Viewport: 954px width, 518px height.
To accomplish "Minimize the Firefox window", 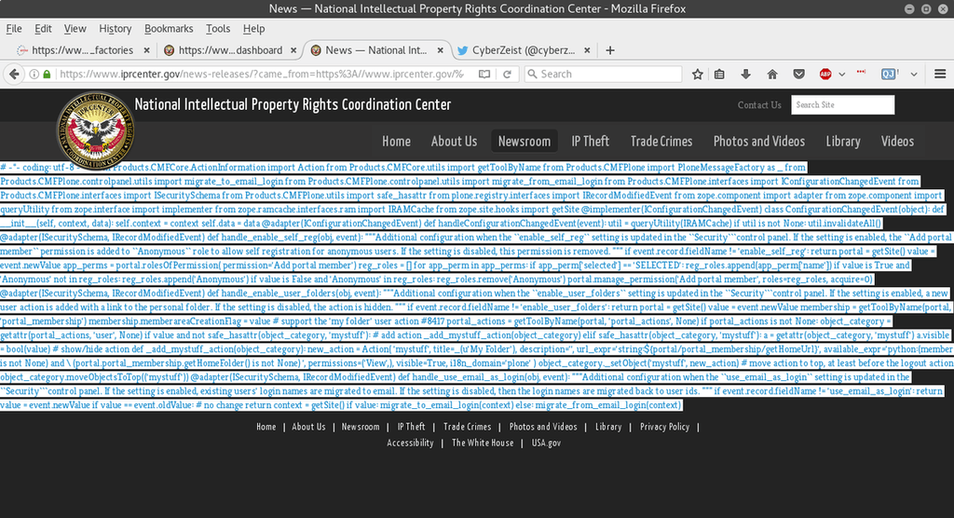I will pos(909,8).
